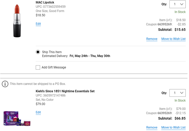The image size is (189, 131).
Task: Open the MAC Lipstick quantity dropdown
Action: [x=177, y=4]
